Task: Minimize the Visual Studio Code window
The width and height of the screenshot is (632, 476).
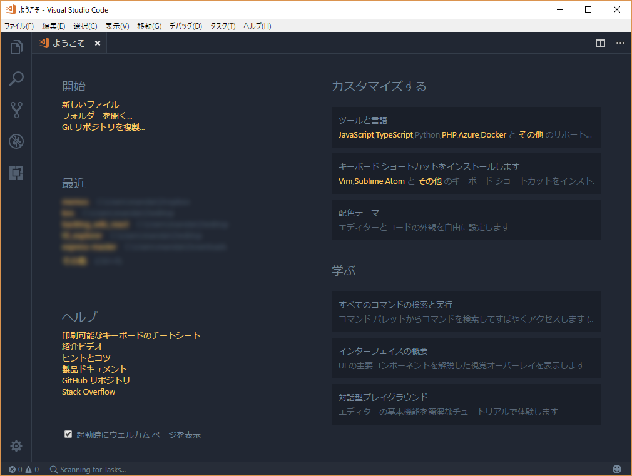Action: pyautogui.click(x=560, y=9)
